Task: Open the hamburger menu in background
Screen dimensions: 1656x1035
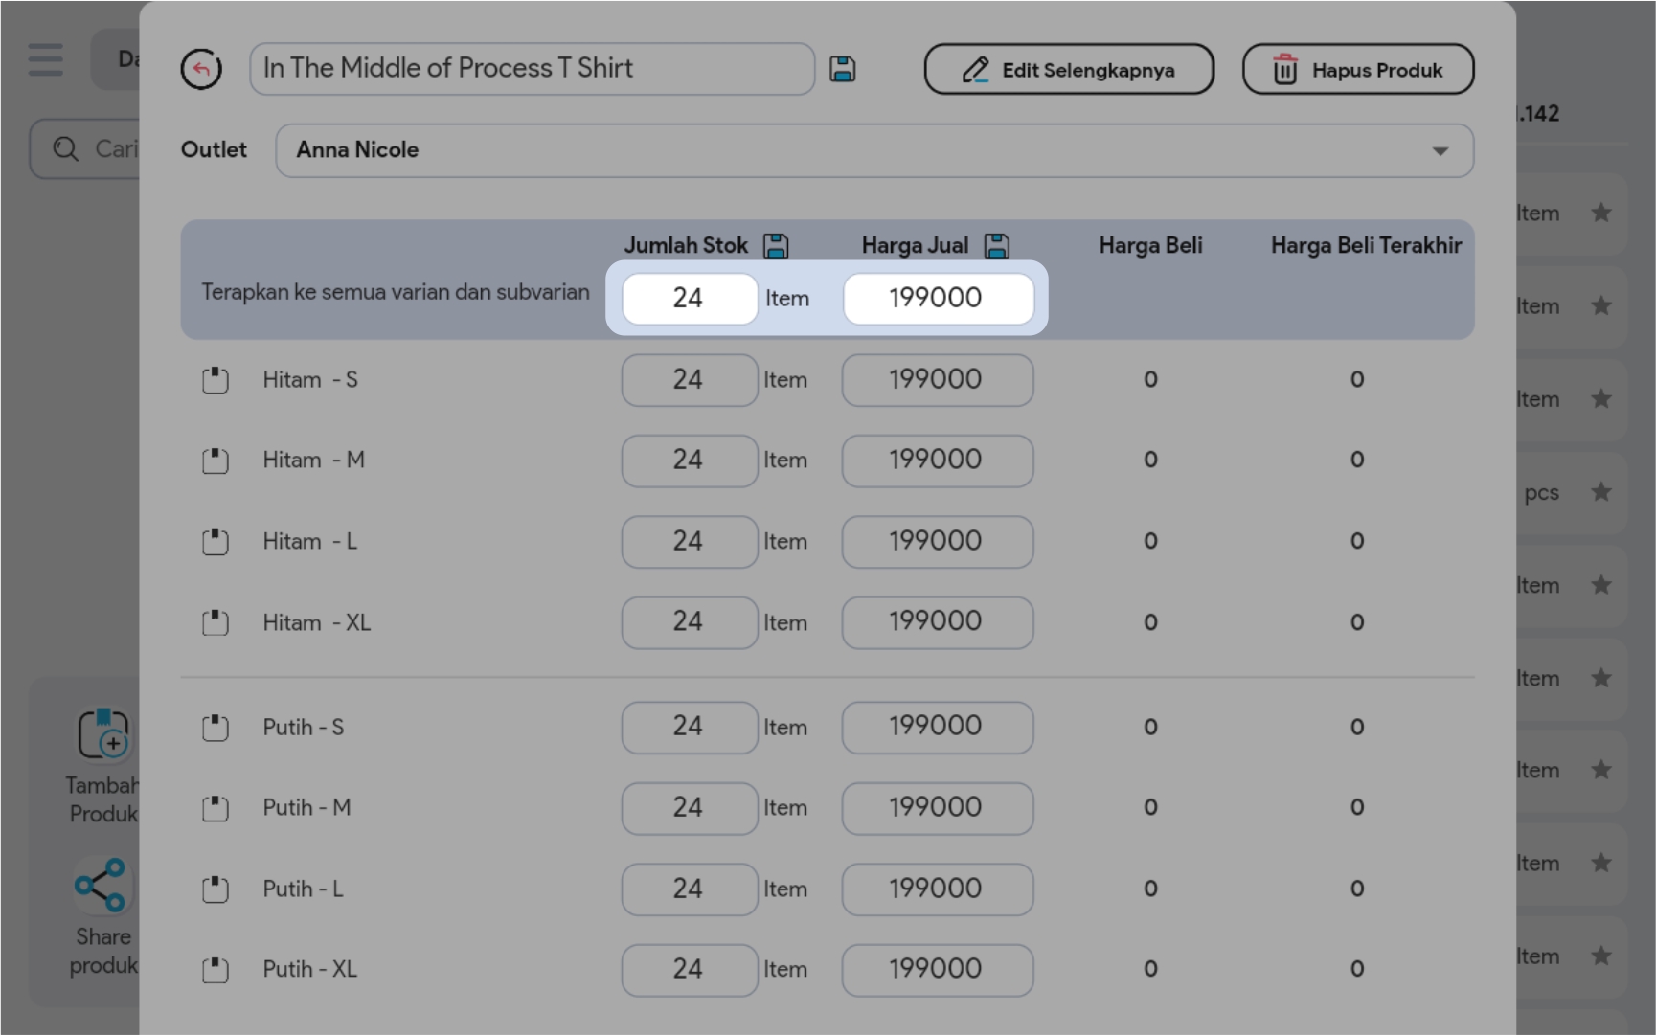Action: [x=45, y=59]
